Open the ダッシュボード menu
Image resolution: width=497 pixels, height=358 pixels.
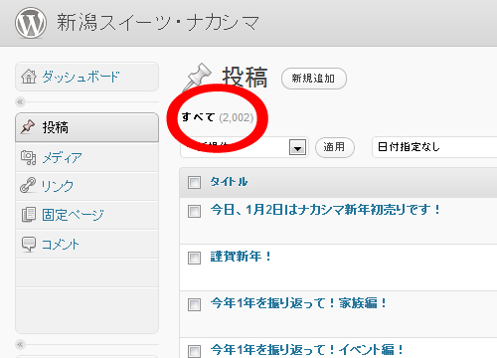tap(81, 77)
